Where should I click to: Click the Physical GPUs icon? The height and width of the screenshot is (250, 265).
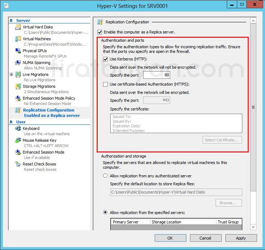(18, 51)
